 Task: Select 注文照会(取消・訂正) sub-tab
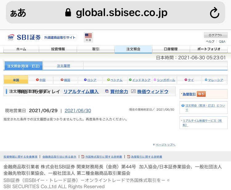tap(23, 66)
